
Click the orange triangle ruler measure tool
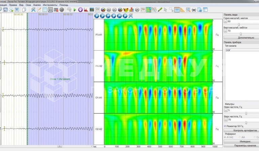[x=182, y=10]
